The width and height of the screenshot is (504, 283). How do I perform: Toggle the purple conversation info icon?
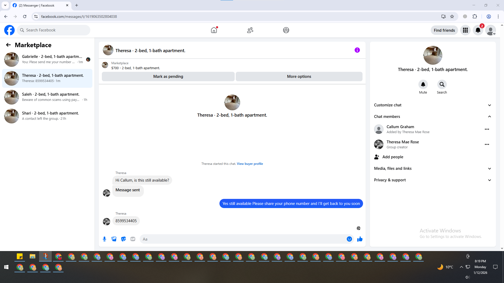(357, 50)
